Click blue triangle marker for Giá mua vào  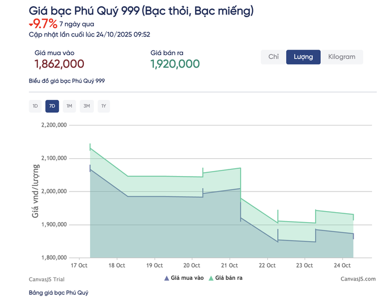[x=166, y=278]
